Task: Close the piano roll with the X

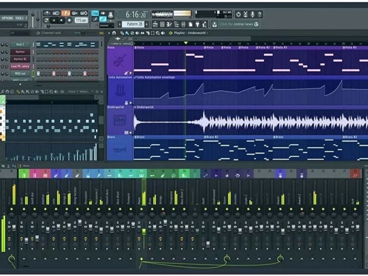Action: (x=102, y=92)
